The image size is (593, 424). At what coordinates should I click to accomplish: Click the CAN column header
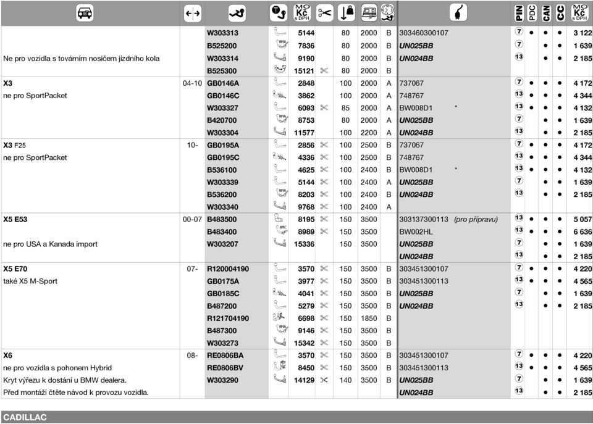coord(546,13)
